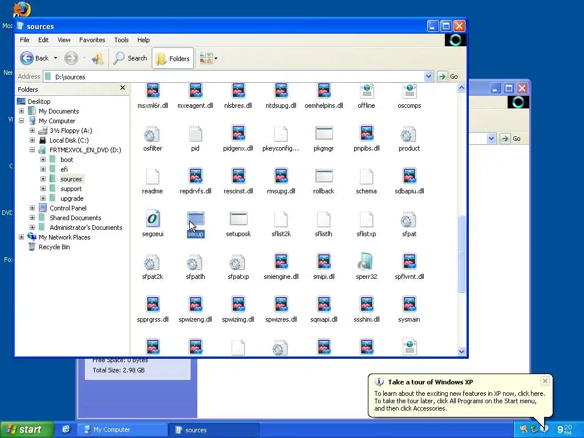This screenshot has height=438, width=584.
Task: Open the Search pane
Action: point(131,58)
